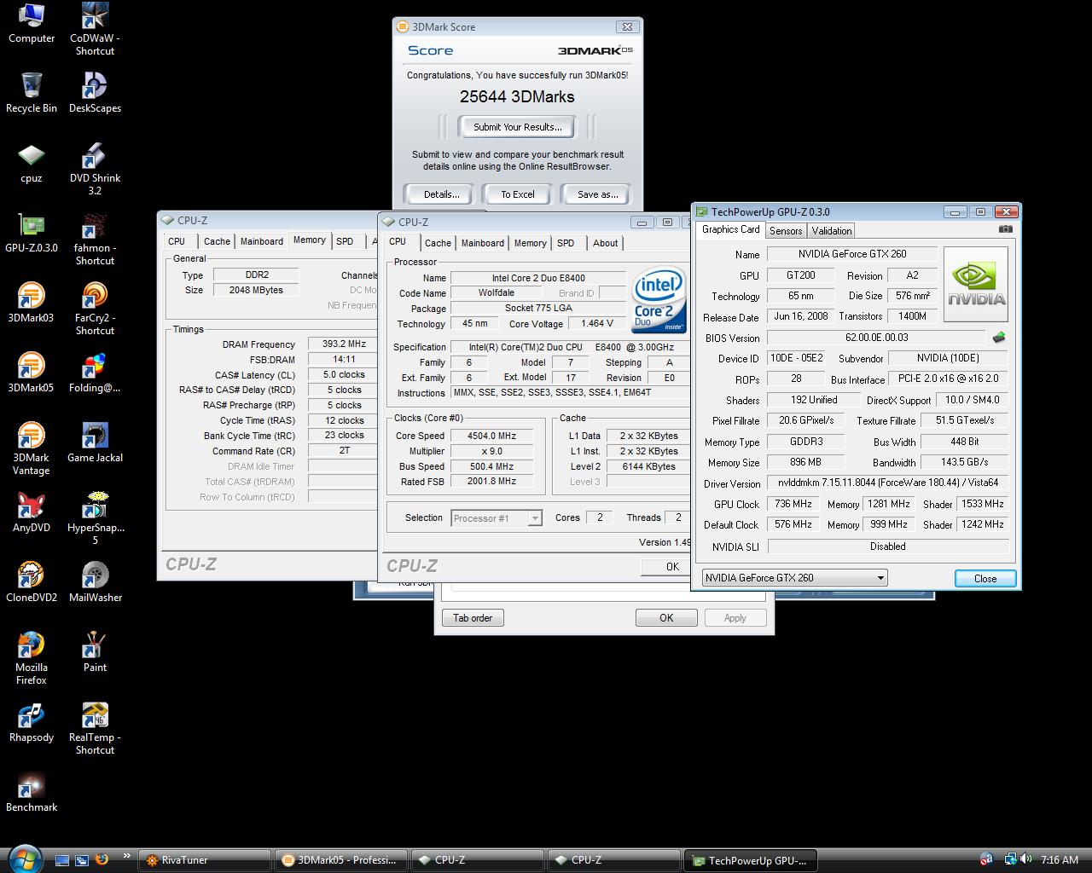1092x873 pixels.
Task: Select the 3DMark Vantage desktop icon
Action: [32, 448]
